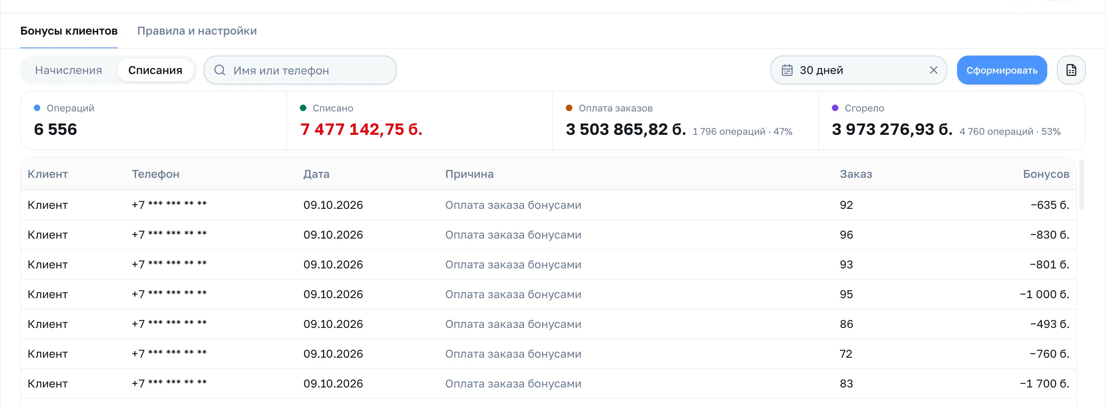Click the '−801 б.' bonus amount
Image resolution: width=1106 pixels, height=408 pixels.
(1050, 265)
